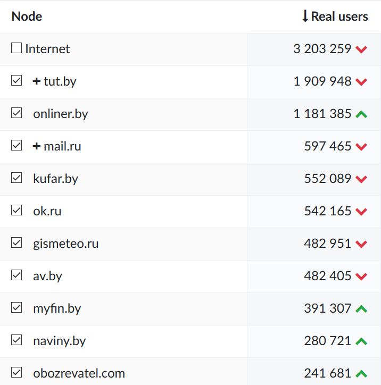Image resolution: width=381 pixels, height=385 pixels.
Task: Toggle the av.by row checkbox
Action: [x=16, y=275]
